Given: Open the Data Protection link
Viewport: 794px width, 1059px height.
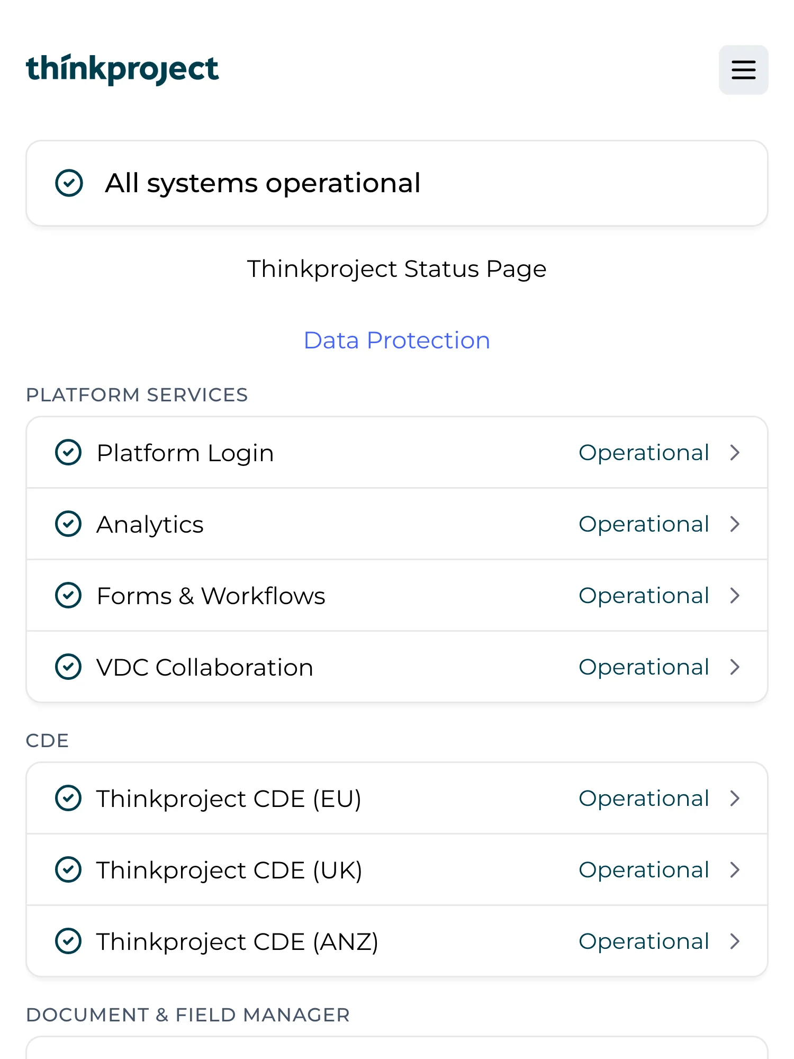Looking at the screenshot, I should tap(397, 340).
